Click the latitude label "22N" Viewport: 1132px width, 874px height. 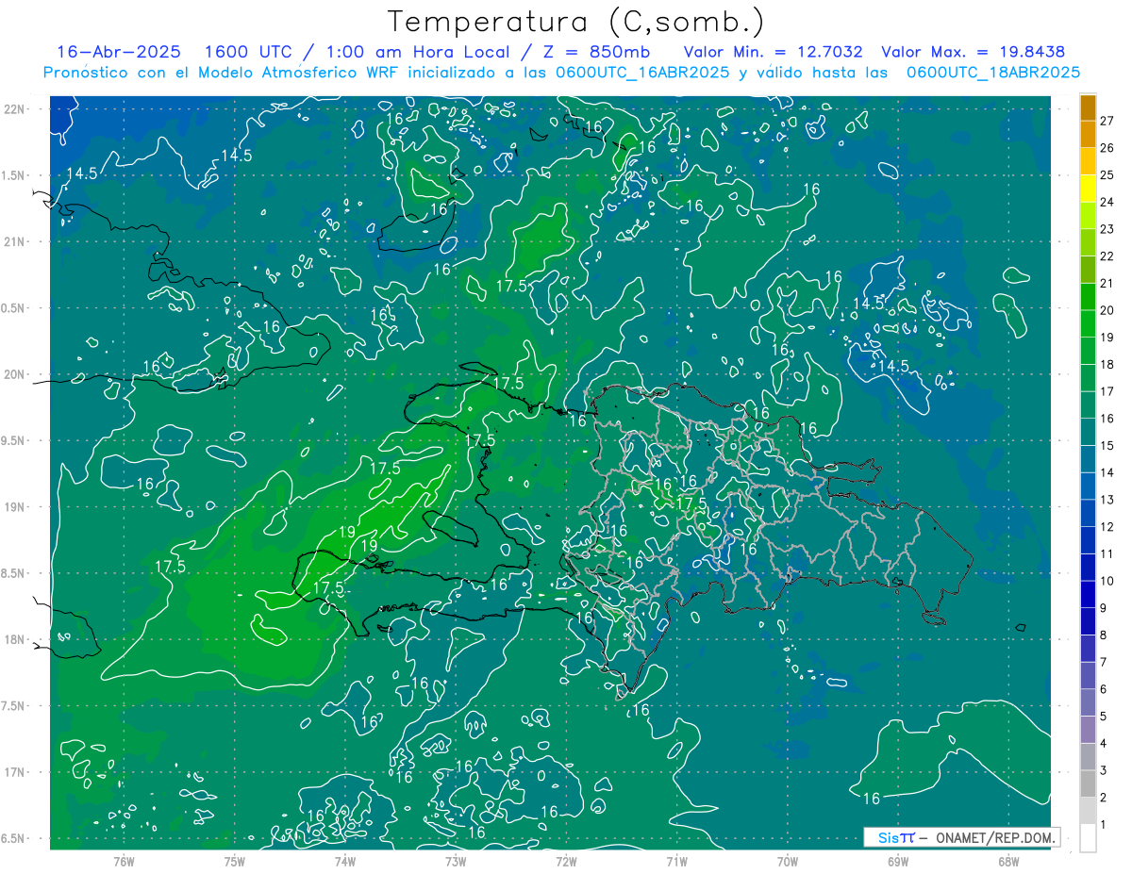pyautogui.click(x=14, y=109)
